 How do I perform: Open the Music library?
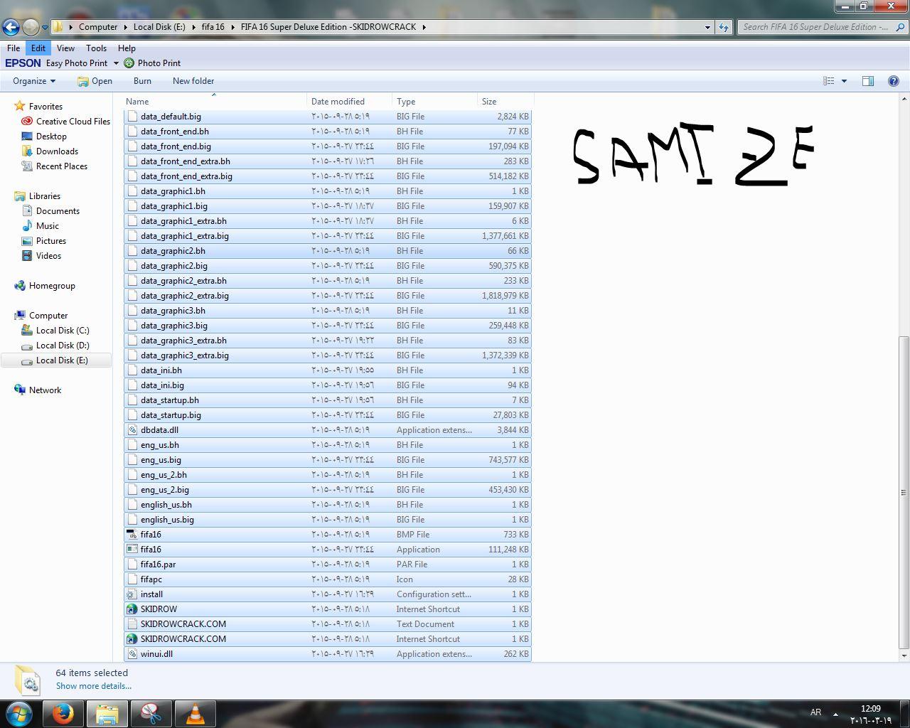pos(47,226)
